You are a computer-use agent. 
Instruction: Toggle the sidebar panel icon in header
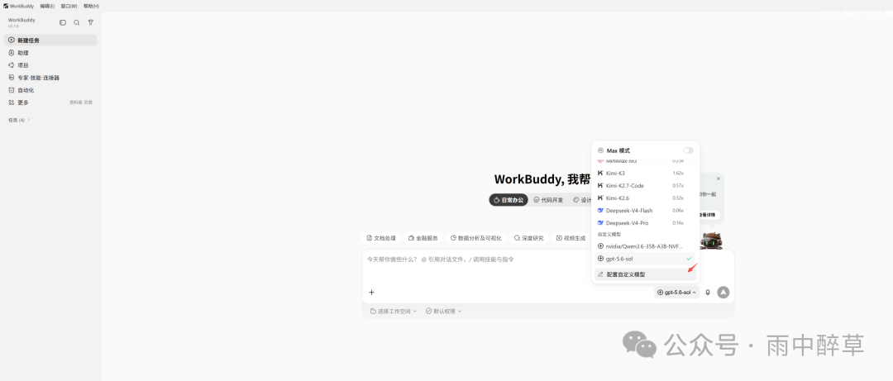pyautogui.click(x=63, y=23)
